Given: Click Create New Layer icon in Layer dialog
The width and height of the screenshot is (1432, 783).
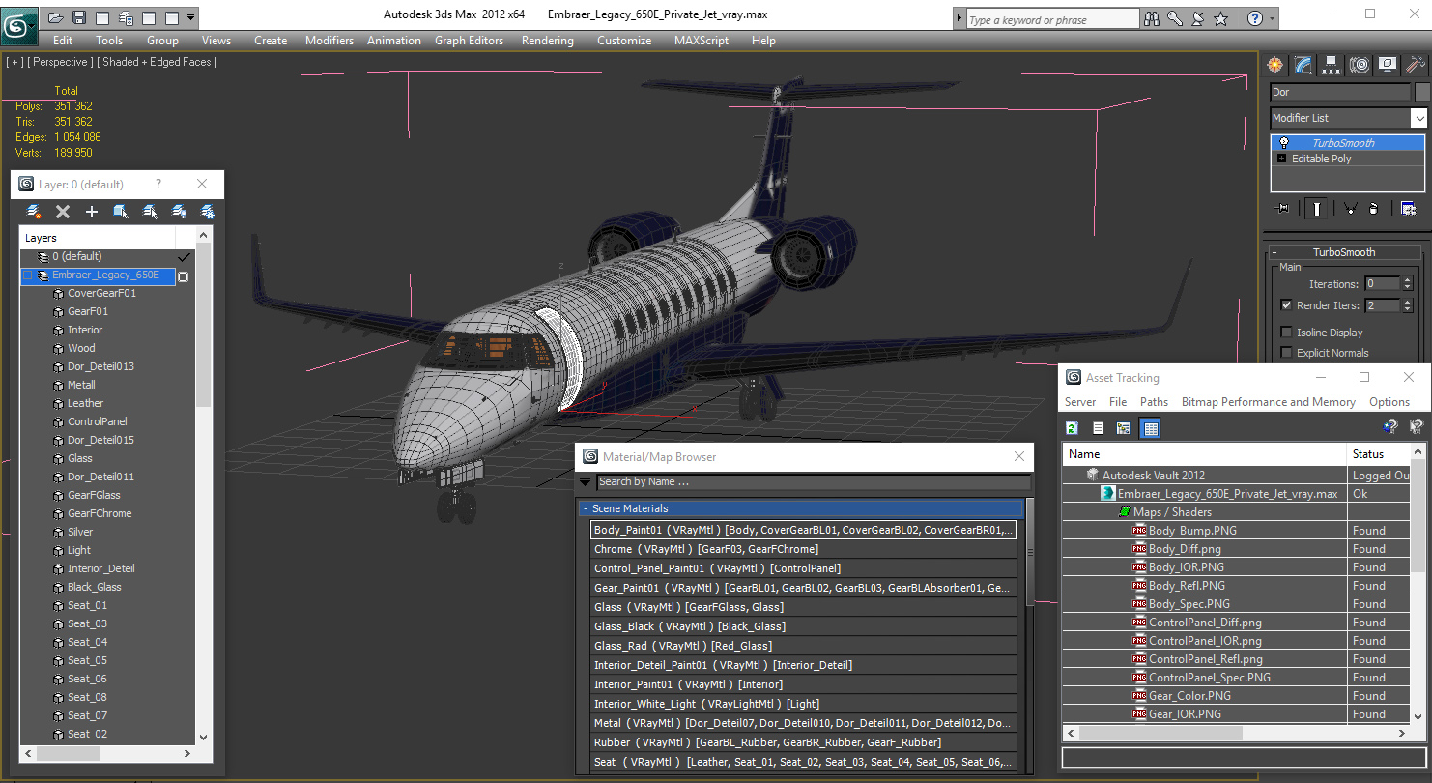Looking at the screenshot, I should [34, 212].
